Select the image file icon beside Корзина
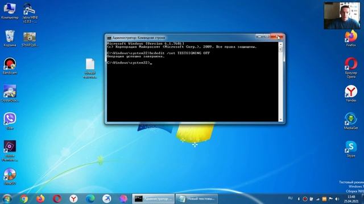The image size is (364, 204). [x=30, y=40]
